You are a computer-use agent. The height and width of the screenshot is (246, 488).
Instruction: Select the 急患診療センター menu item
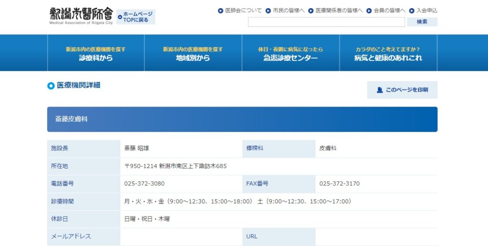tap(290, 53)
